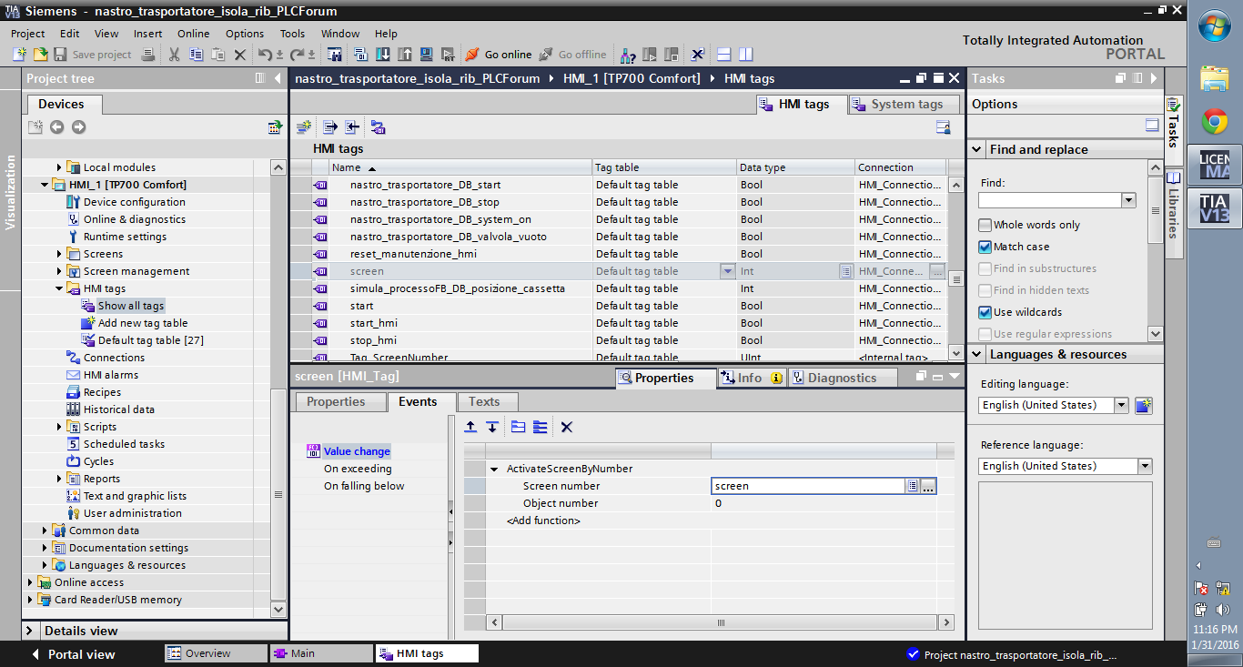Open the Online menu
Viewport: 1243px width, 667px height.
[x=193, y=34]
